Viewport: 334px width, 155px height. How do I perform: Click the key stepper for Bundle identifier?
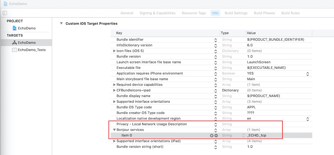point(215,40)
